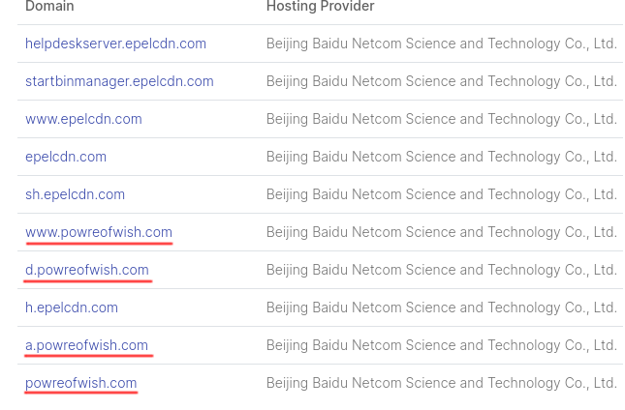Select the h.epelcdn.com link
625x410 pixels.
coord(72,307)
